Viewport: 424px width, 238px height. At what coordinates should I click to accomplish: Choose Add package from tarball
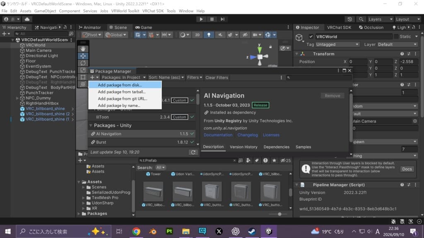tap(125, 92)
